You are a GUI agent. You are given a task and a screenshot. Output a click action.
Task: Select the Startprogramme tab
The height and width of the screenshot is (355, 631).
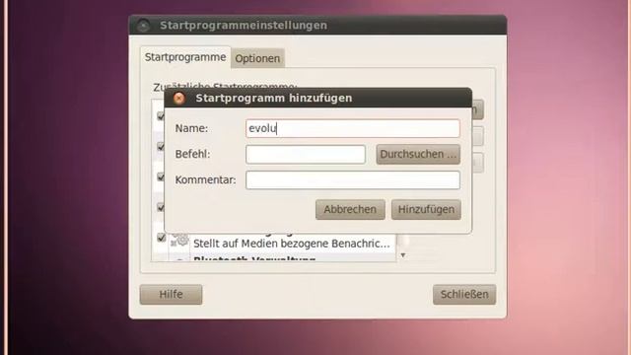click(185, 57)
